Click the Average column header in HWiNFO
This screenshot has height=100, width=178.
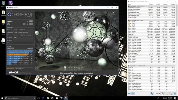click(173, 4)
